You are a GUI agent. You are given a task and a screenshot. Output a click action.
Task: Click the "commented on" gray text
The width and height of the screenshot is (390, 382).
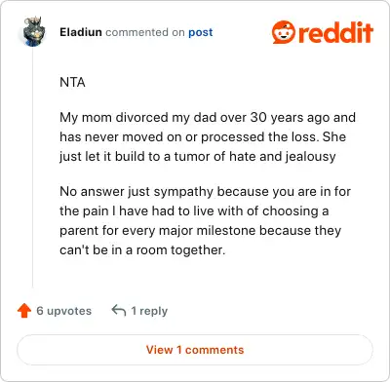click(145, 32)
